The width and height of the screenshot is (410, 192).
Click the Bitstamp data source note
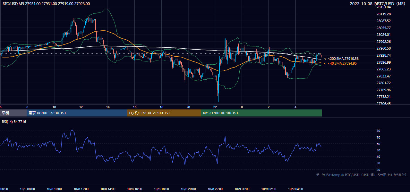click(361, 175)
